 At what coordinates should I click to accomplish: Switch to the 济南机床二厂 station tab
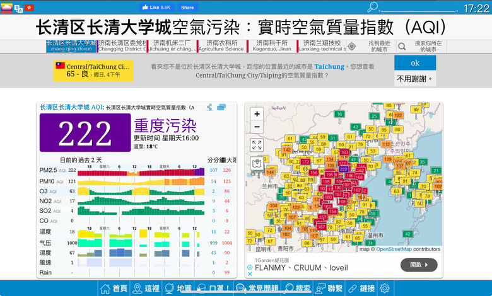pos(172,46)
